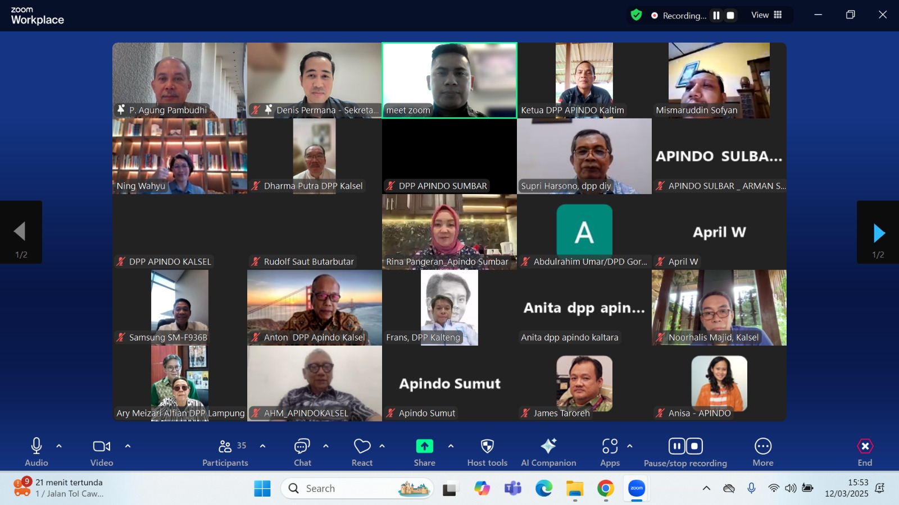The height and width of the screenshot is (505, 899).
Task: Pause recording in top recording bar
Action: coord(716,16)
